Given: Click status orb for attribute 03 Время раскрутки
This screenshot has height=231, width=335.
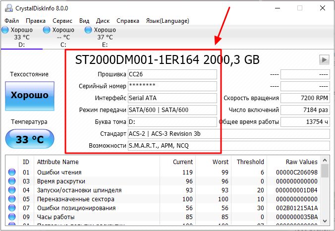Looking at the screenshot, I should [12, 181].
